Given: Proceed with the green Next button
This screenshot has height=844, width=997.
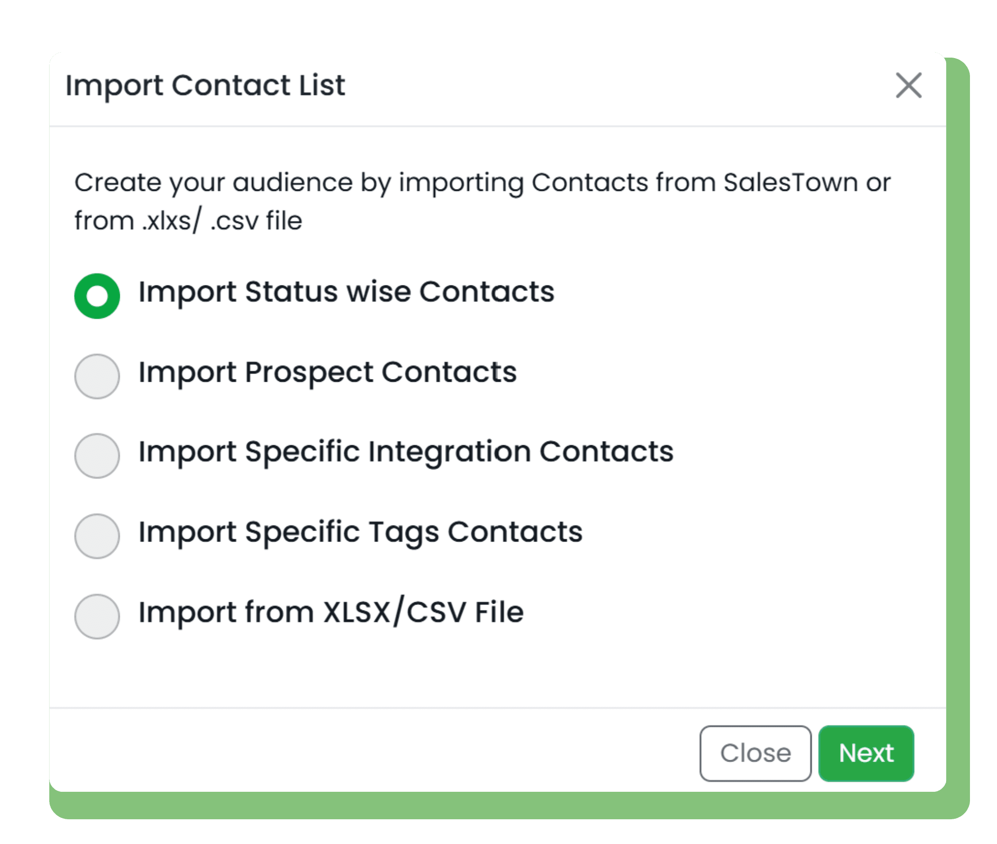Looking at the screenshot, I should (866, 754).
